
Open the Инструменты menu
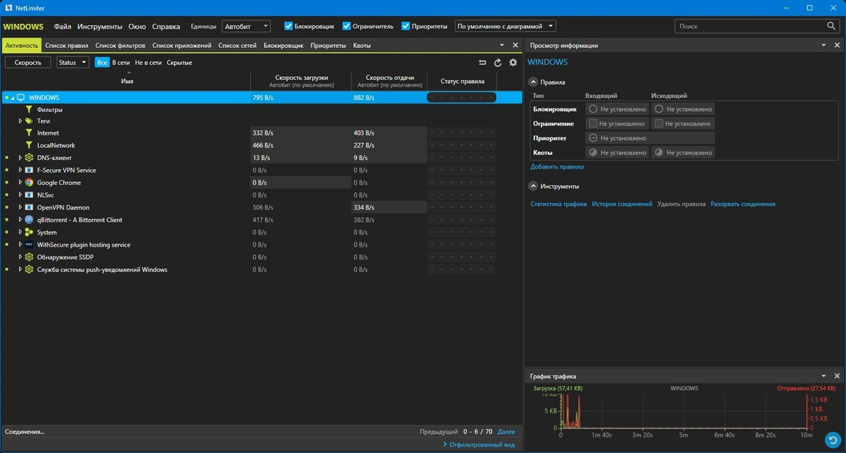tap(100, 26)
